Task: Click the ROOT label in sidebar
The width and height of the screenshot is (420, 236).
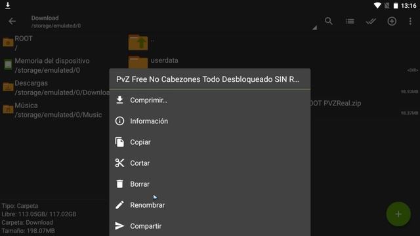Action: 24,39
